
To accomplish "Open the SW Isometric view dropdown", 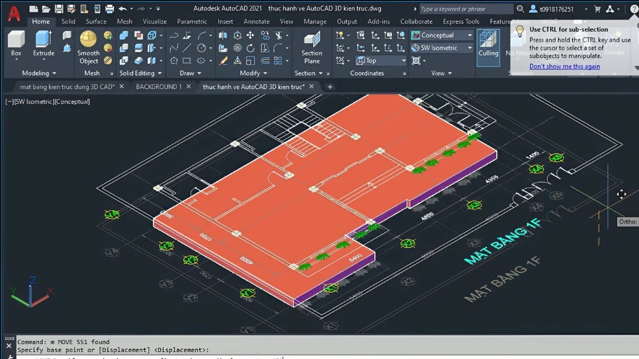I will point(442,48).
